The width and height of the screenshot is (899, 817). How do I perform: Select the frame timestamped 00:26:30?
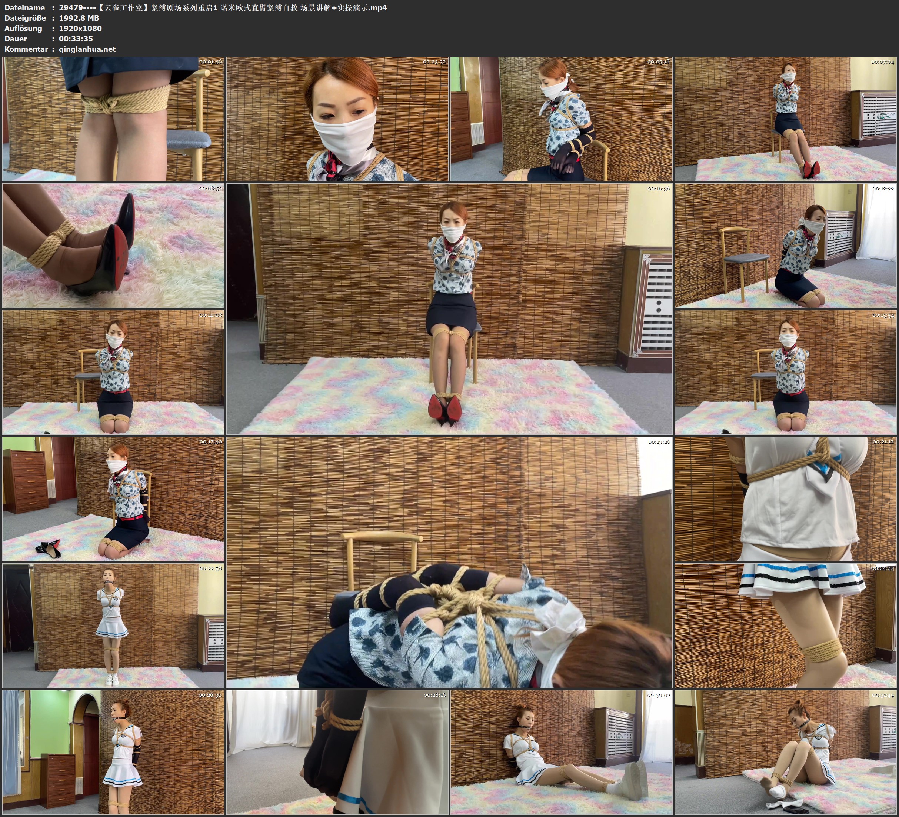[x=113, y=752]
